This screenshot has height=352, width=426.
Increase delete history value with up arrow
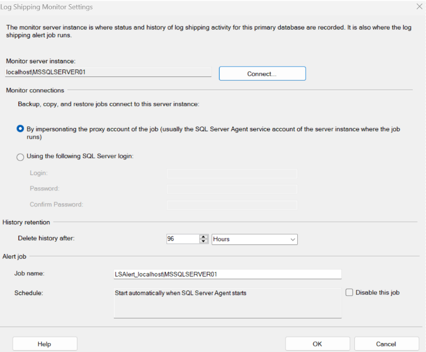pyautogui.click(x=204, y=236)
